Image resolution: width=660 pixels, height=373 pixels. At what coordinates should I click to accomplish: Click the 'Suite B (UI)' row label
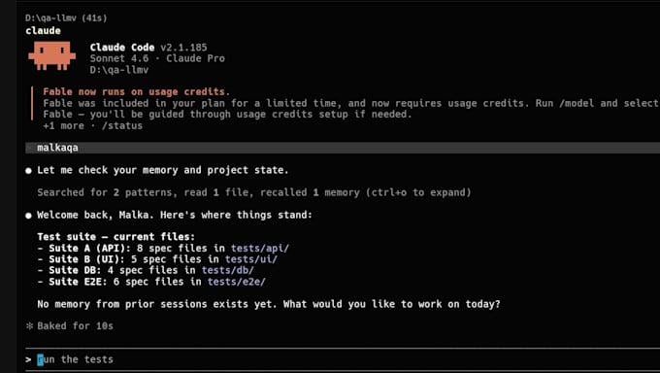[x=86, y=259]
